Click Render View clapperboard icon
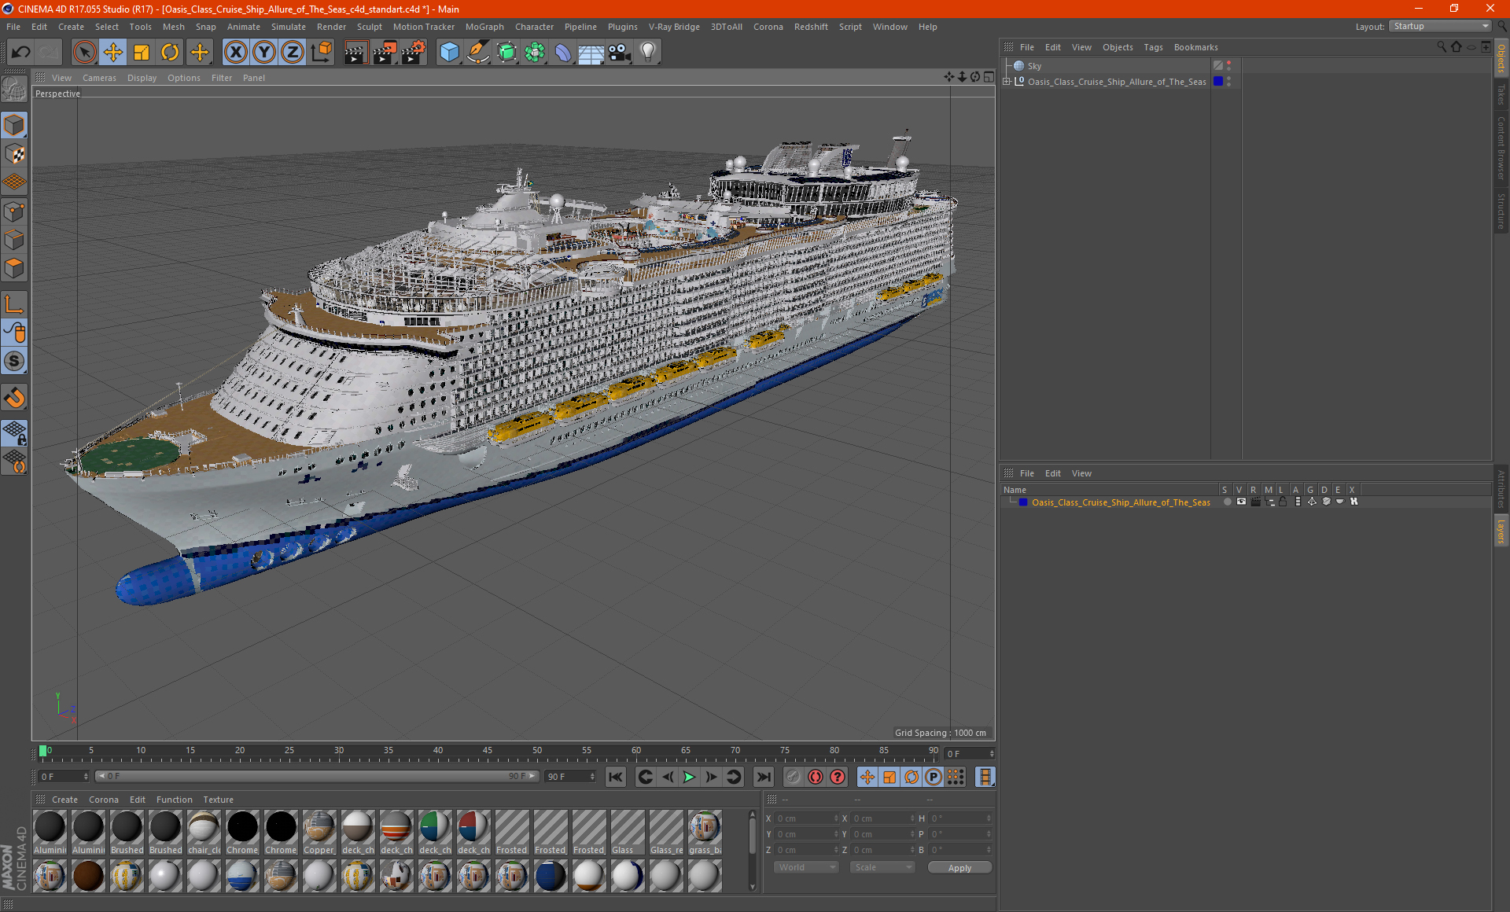 [355, 53]
